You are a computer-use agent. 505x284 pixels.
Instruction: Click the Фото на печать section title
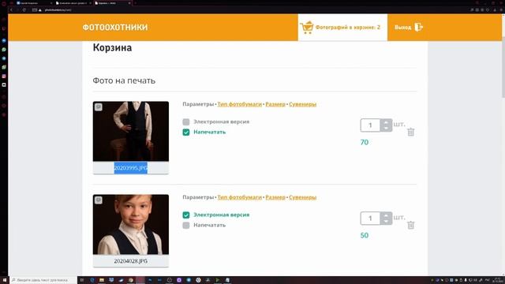point(124,80)
